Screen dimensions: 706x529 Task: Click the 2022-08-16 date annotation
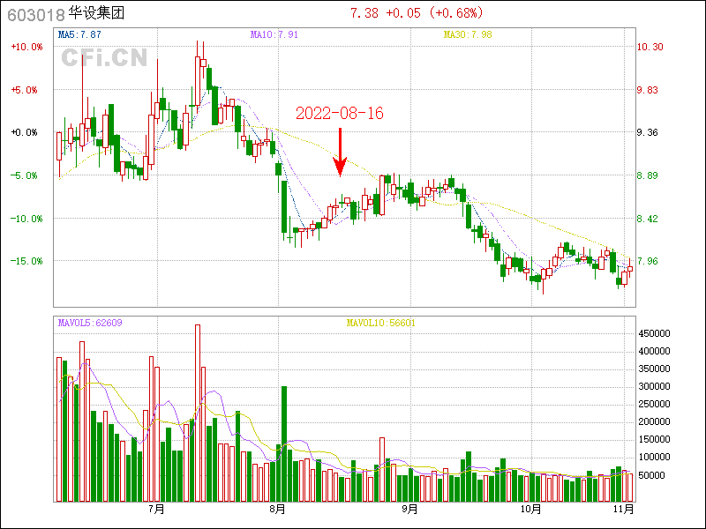point(339,114)
